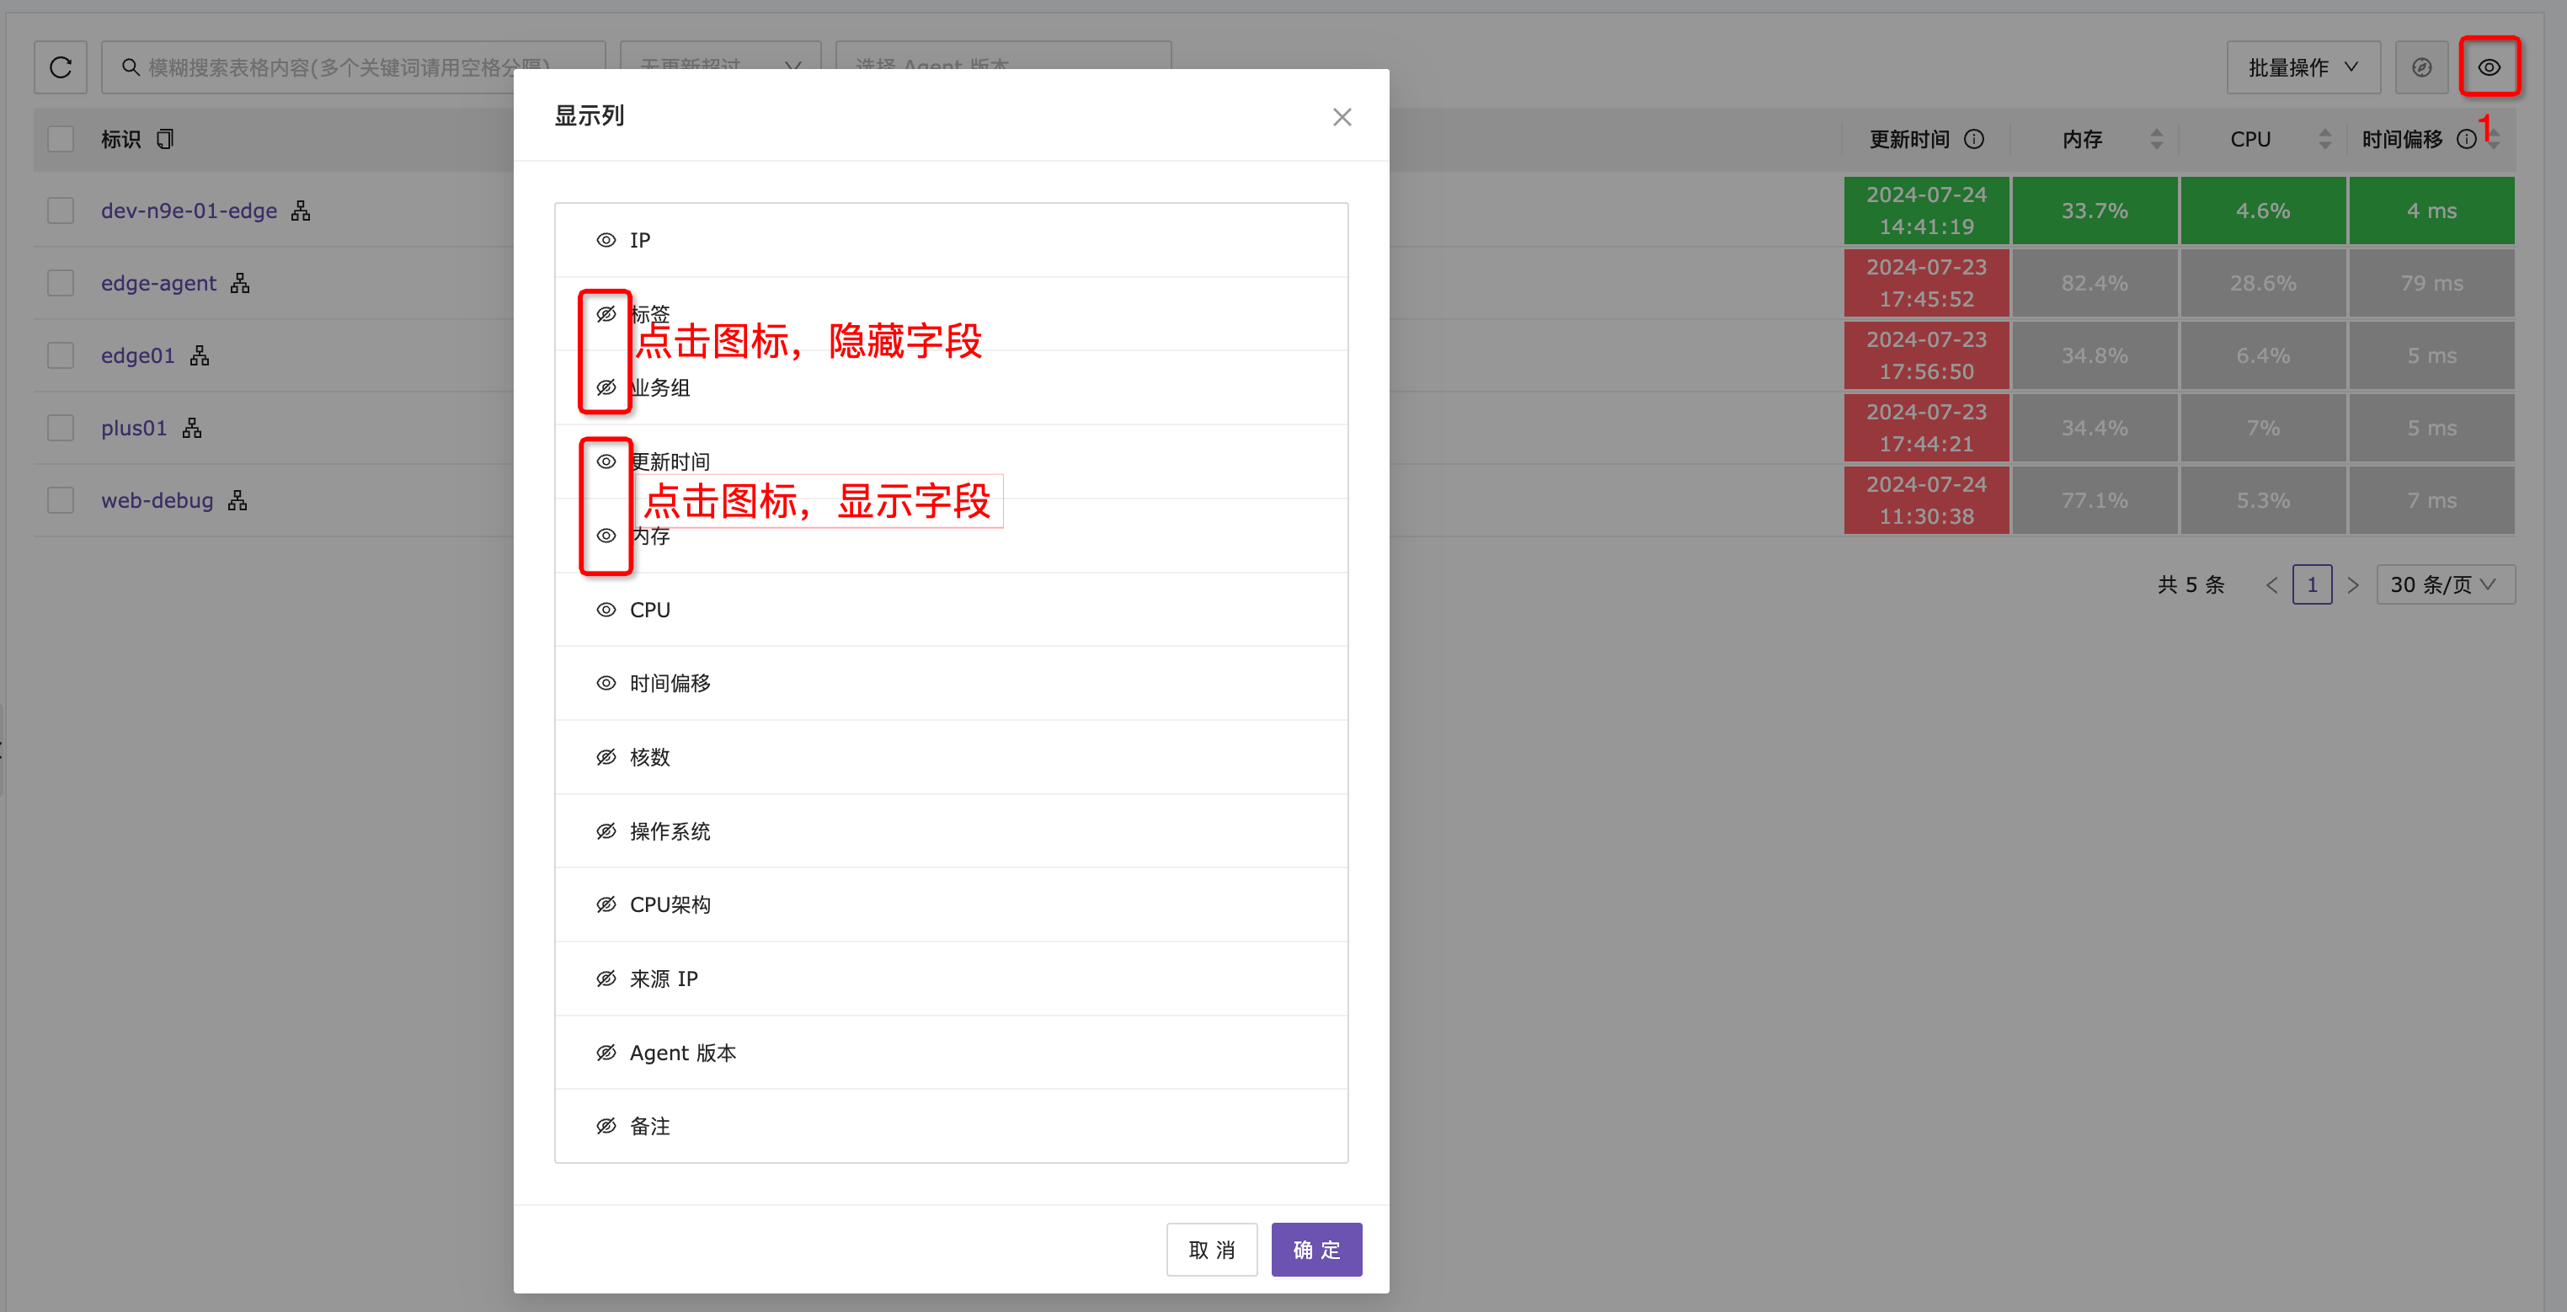Show the CPU架构 column via eye icon
Viewport: 2567px width, 1312px height.
click(x=606, y=904)
